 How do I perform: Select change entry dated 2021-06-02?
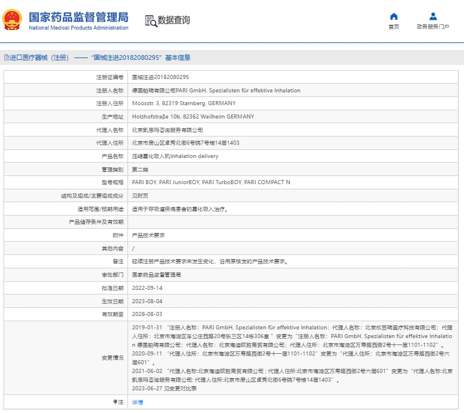tap(292, 375)
